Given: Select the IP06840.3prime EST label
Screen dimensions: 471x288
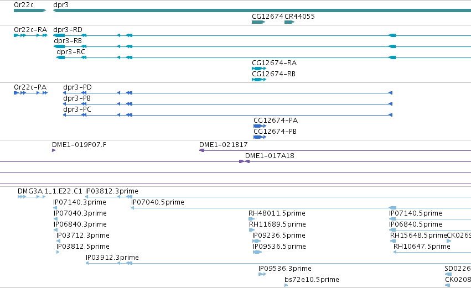Looking at the screenshot, I should [x=80, y=224].
